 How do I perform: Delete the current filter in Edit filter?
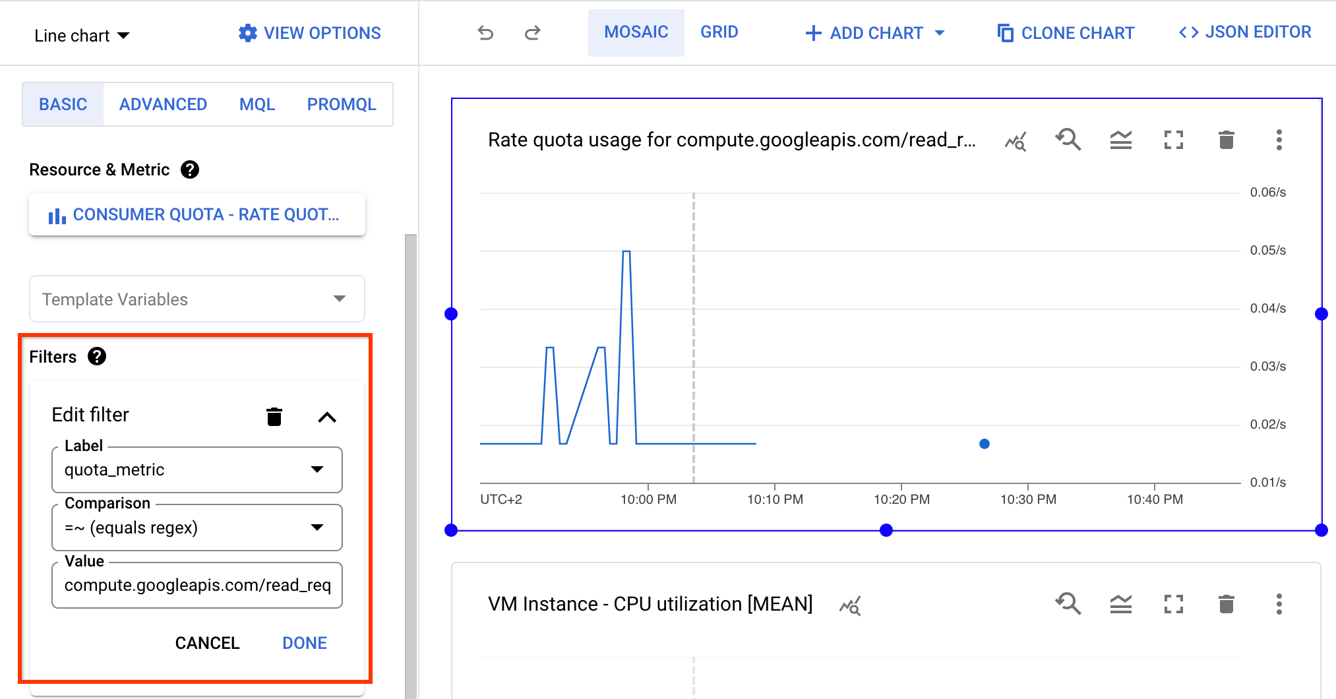(x=274, y=417)
